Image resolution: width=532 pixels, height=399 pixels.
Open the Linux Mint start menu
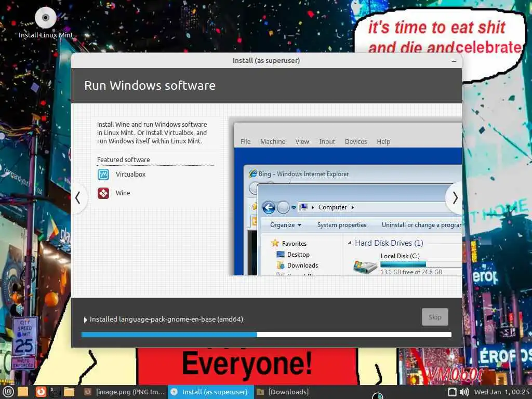click(8, 392)
